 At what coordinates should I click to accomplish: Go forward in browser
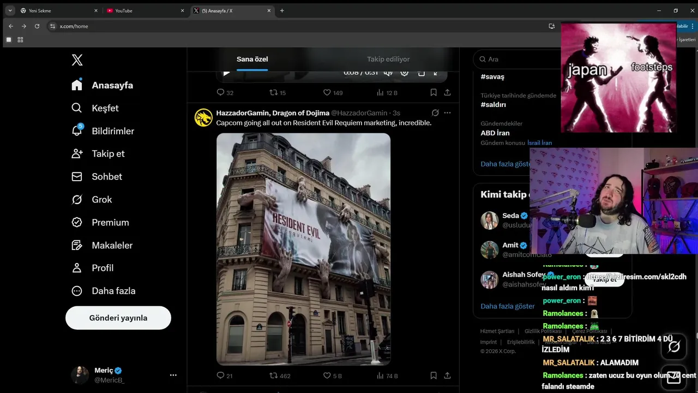click(x=24, y=26)
